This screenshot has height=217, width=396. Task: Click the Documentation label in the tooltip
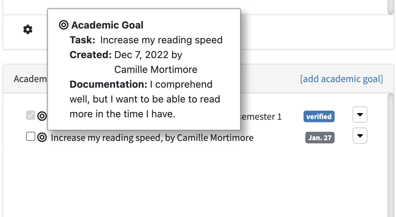(x=108, y=85)
